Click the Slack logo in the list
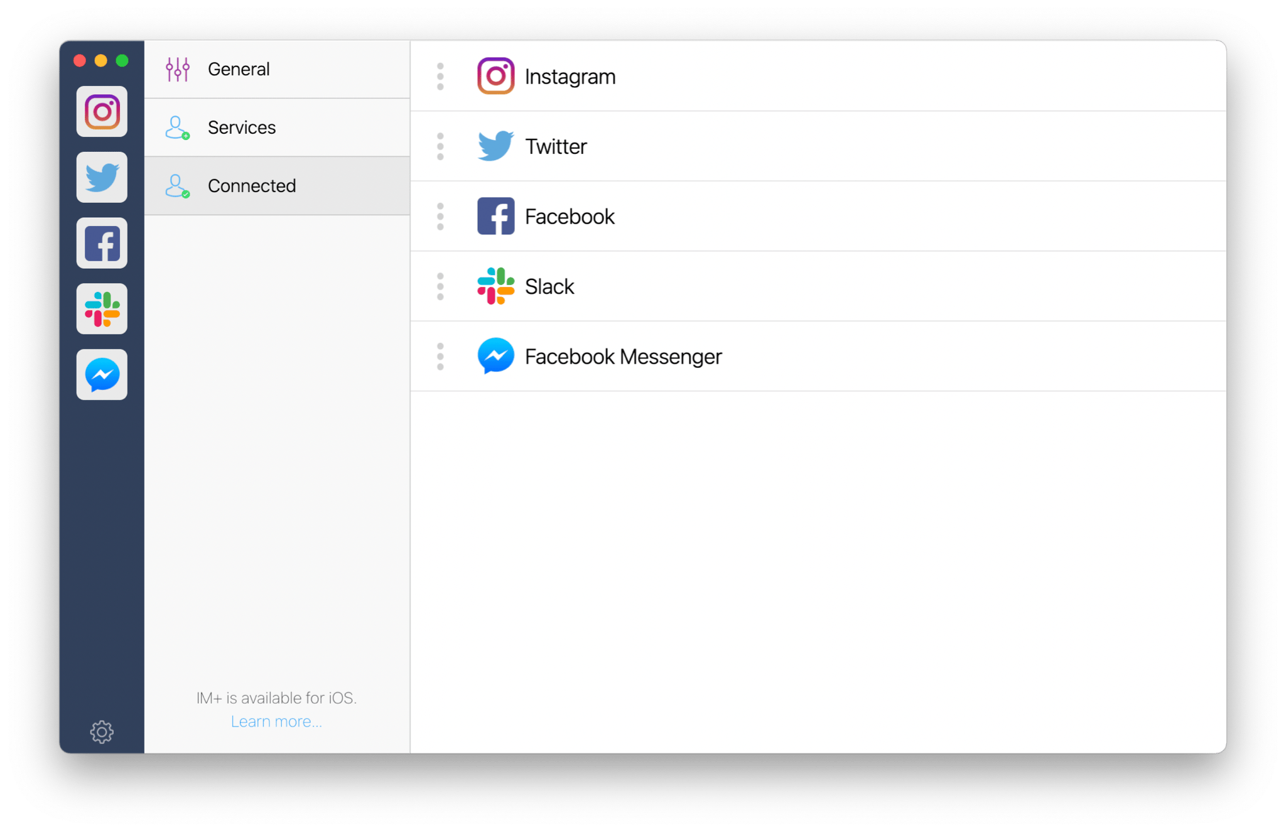Image resolution: width=1286 pixels, height=832 pixels. click(495, 286)
